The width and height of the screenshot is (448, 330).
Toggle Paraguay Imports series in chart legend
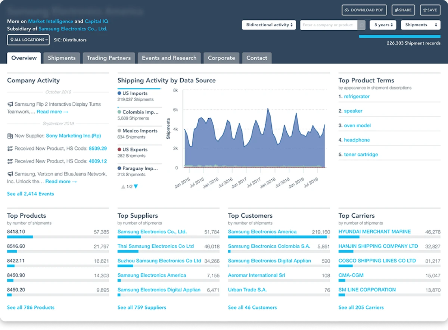pos(138,168)
